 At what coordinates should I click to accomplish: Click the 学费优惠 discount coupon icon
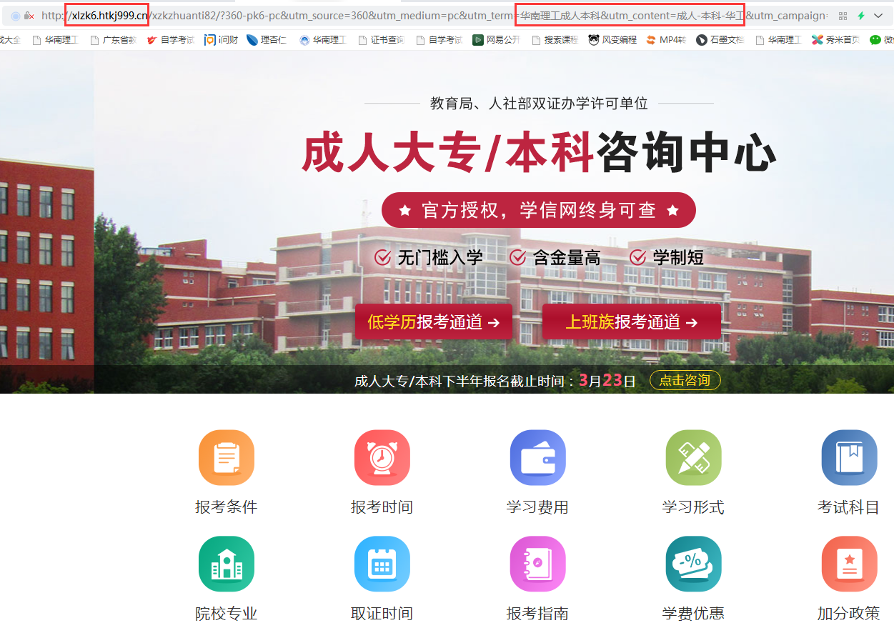point(693,564)
